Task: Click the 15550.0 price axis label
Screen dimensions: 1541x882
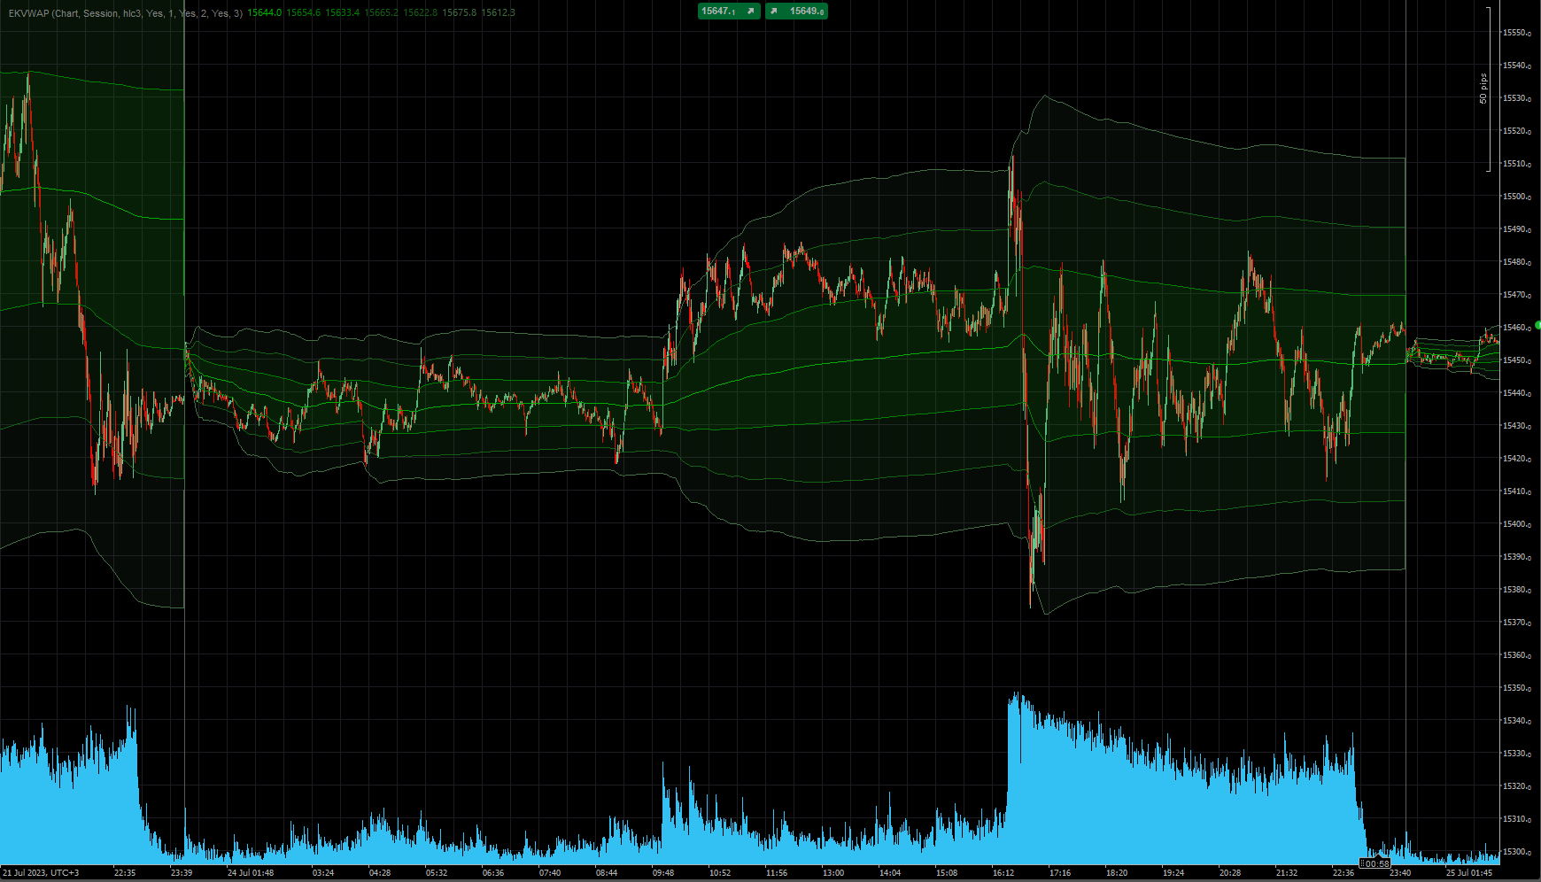Action: coord(1517,33)
